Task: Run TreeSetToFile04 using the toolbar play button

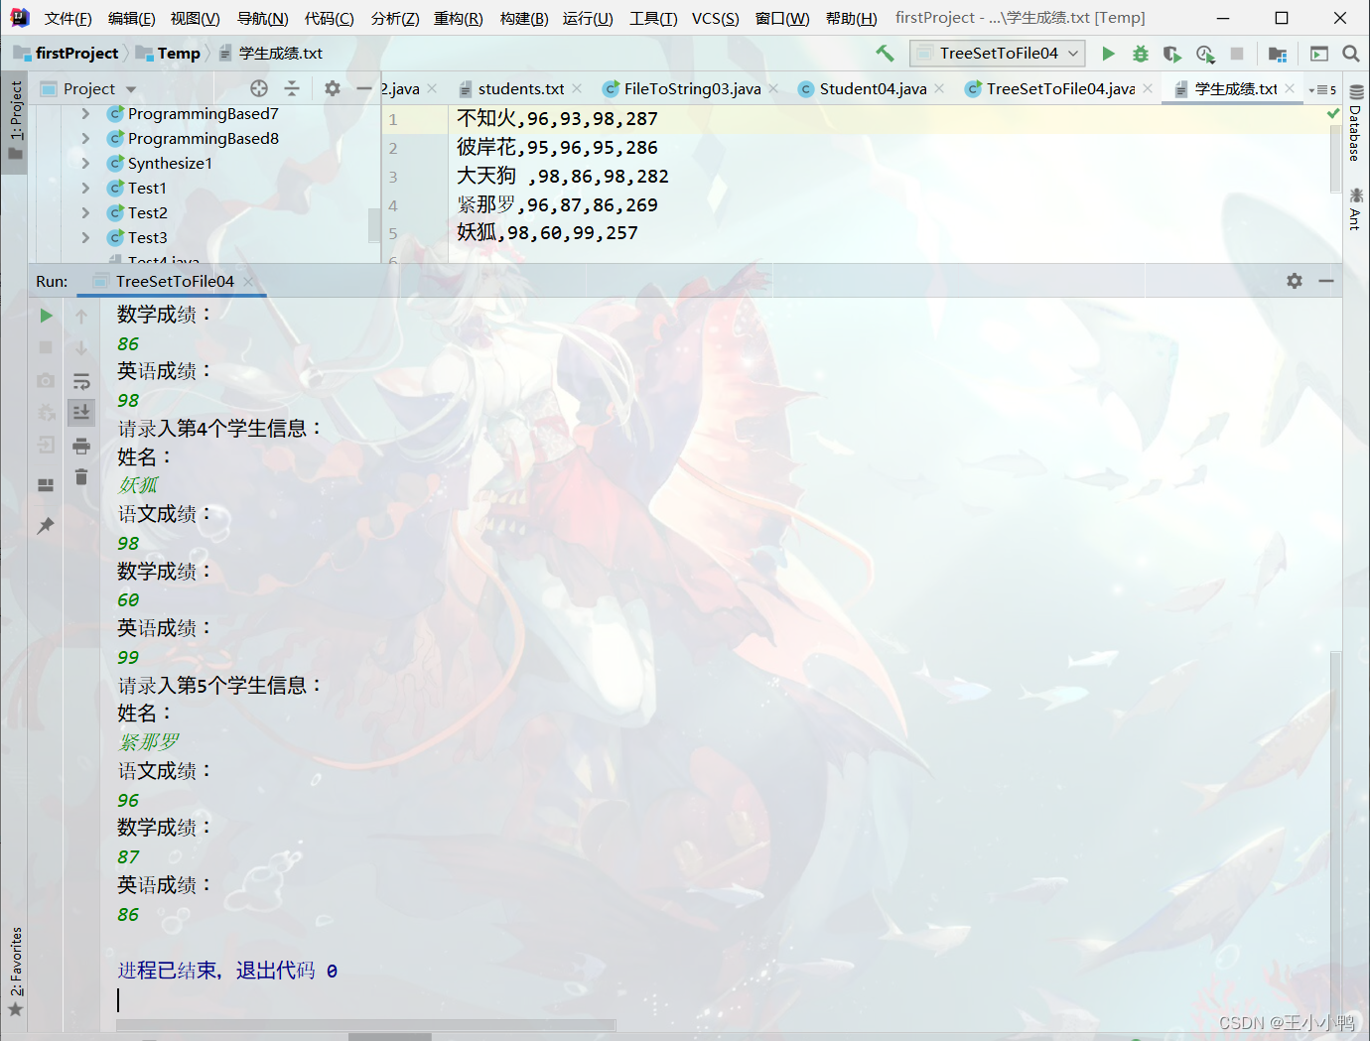Action: click(x=1109, y=54)
